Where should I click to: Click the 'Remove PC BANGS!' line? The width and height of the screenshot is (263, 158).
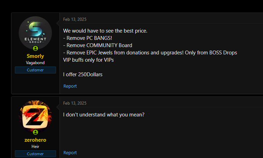pyautogui.click(x=88, y=38)
